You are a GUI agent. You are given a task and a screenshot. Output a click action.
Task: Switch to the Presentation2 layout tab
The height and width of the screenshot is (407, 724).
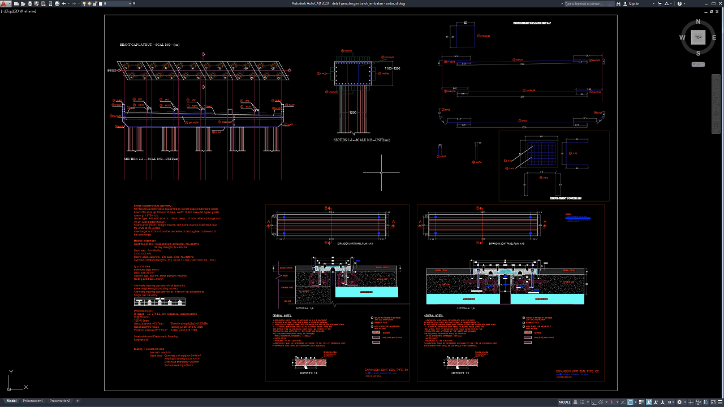coord(60,401)
